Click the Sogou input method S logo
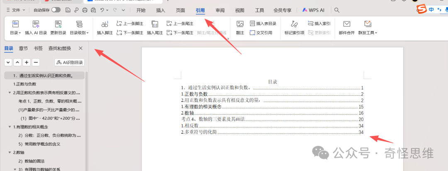Image resolution: width=448 pixels, height=171 pixels. [x=421, y=10]
